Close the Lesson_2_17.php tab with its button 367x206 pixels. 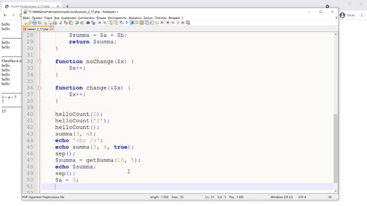point(51,29)
